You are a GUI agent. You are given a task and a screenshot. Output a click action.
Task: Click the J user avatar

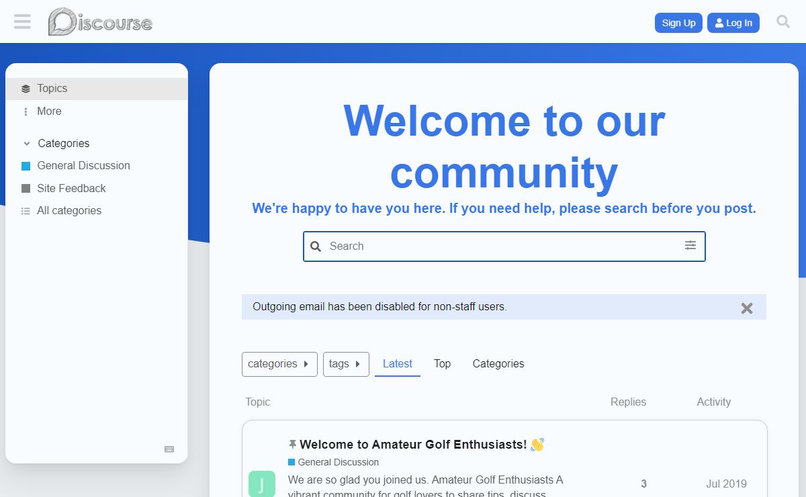point(262,484)
